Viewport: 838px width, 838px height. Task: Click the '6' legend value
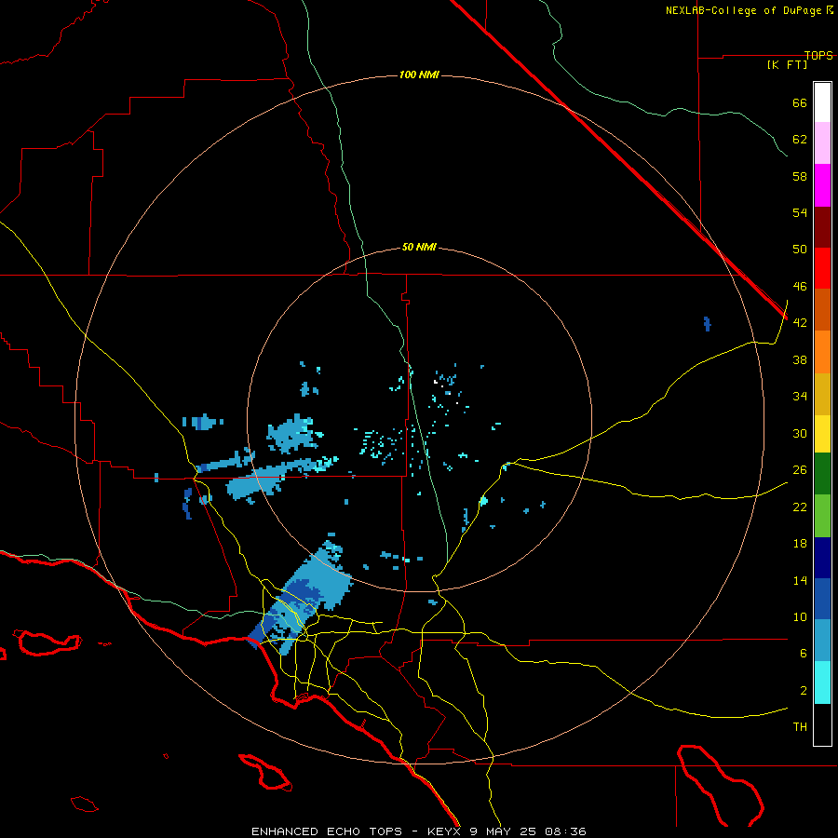(804, 654)
